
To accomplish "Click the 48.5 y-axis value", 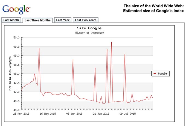I will [x=16, y=65].
